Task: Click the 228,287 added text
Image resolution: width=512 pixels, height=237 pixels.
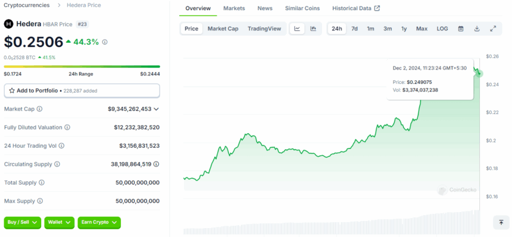Action: point(80,91)
